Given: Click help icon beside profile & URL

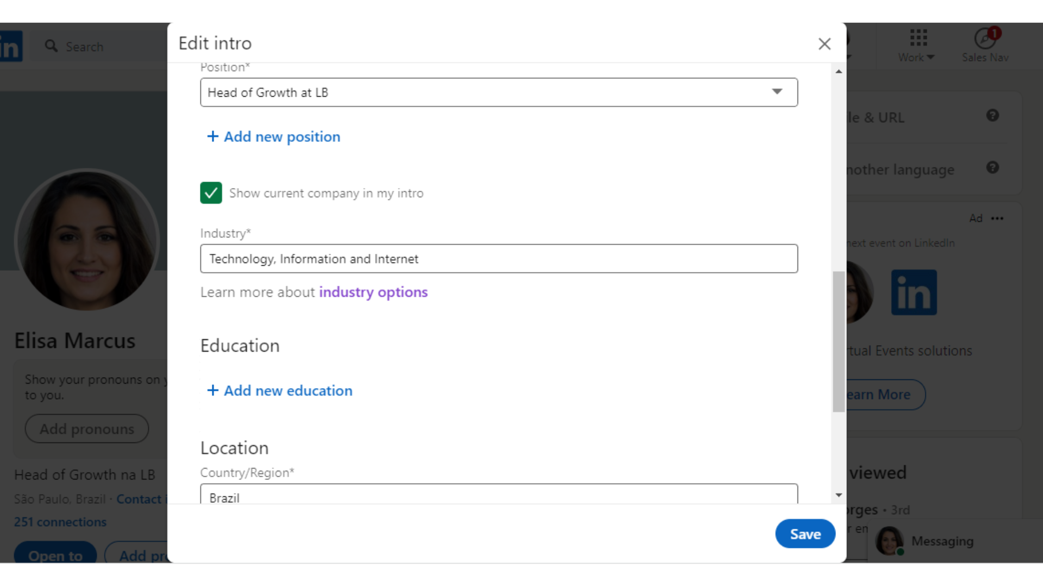Looking at the screenshot, I should pos(992,116).
